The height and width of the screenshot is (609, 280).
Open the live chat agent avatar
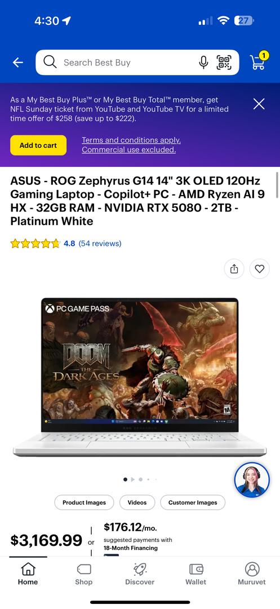[x=252, y=480]
